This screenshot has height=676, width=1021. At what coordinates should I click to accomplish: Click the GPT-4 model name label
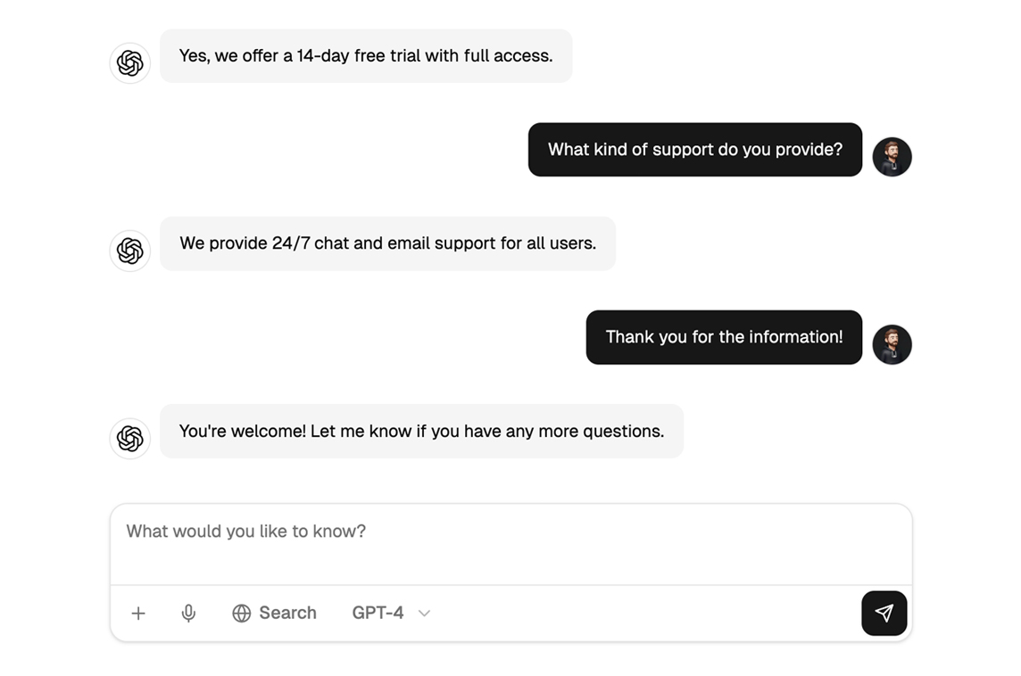(x=378, y=613)
